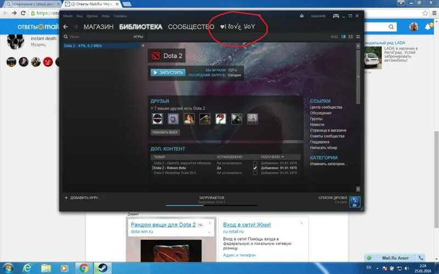Viewport: 439px width, 274px height.
Task: Open Центр сообщества link
Action: coord(326,107)
